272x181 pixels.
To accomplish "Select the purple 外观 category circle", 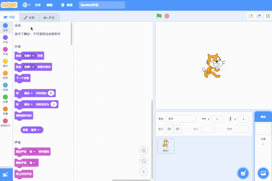I will click(x=5, y=37).
